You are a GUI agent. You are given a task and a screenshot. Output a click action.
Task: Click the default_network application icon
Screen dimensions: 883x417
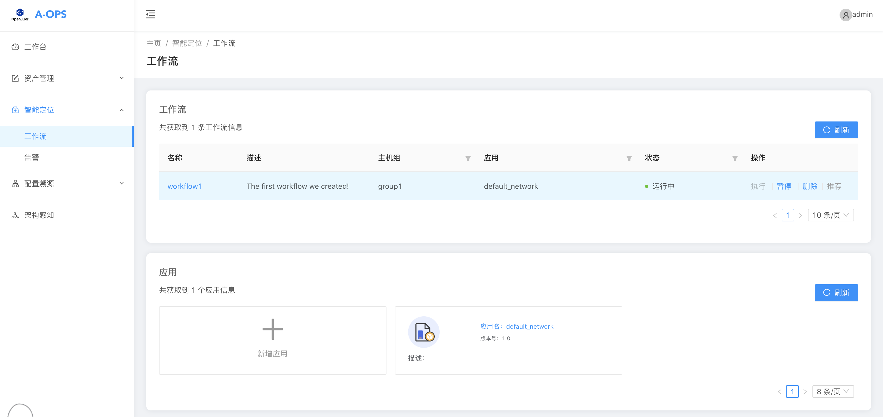424,332
